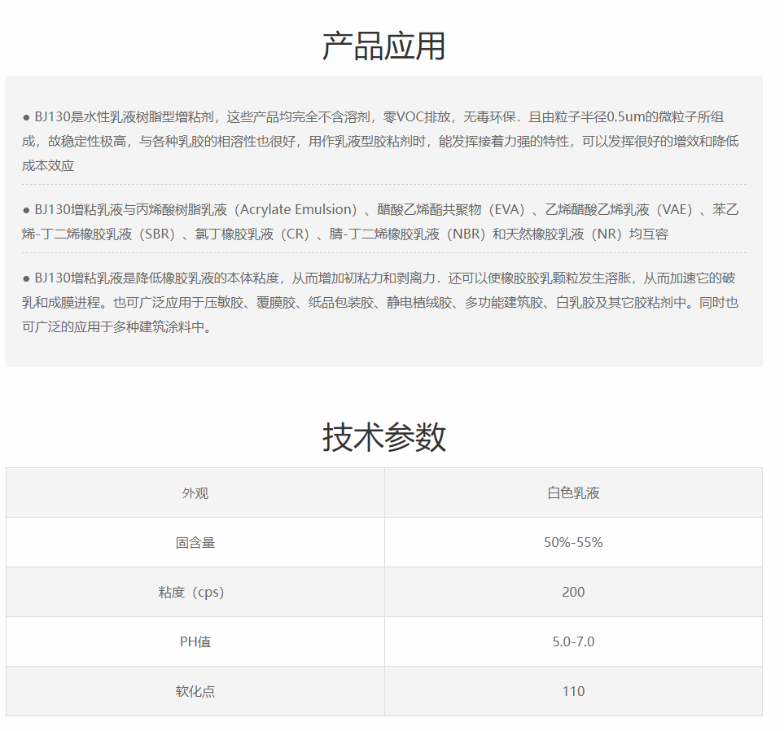Screen dimensions: 784x731
Task: Select the paragraph listing Acrylate Emulsion compatibility
Action: 380,221
